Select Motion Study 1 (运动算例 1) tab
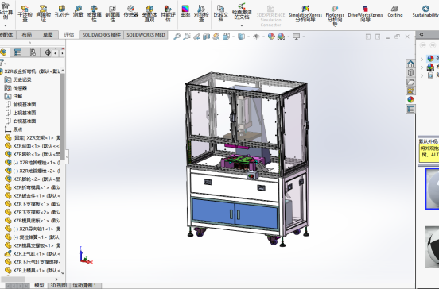439x289 pixels. coord(84,285)
